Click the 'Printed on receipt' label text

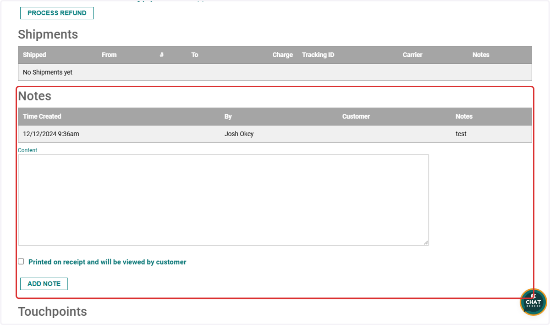tap(107, 262)
